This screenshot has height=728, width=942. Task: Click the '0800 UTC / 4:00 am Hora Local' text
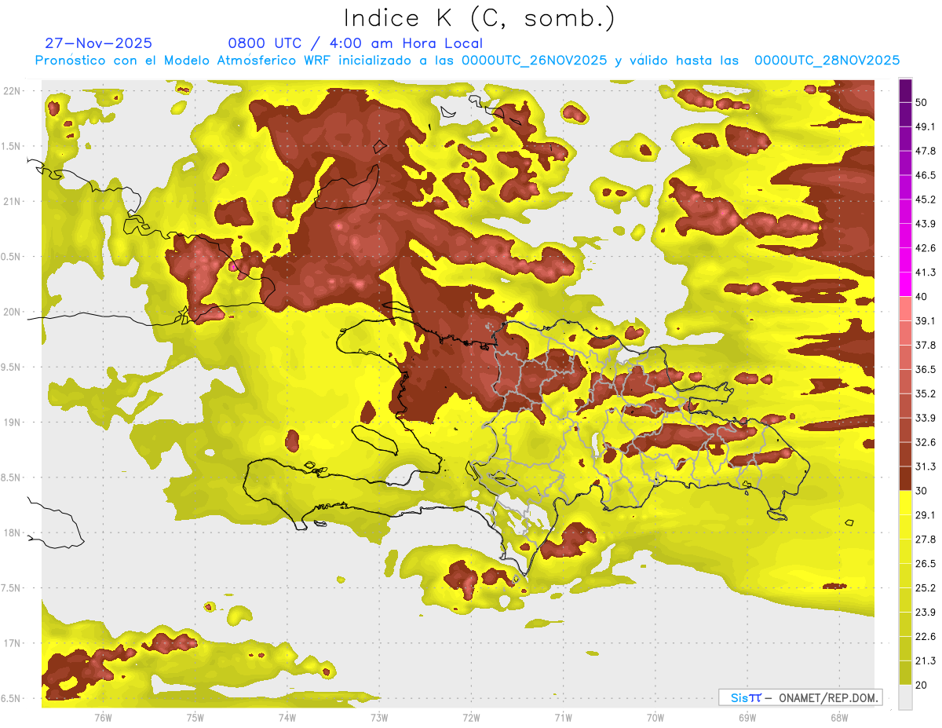click(356, 43)
